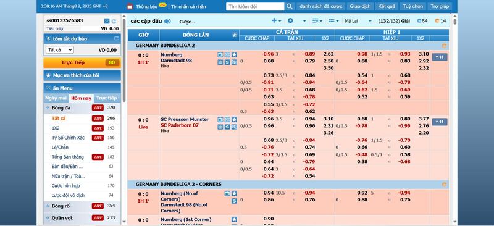Switch to the Trực tiếp tab in menu
Screen dimensions: 494x226
click(107, 98)
